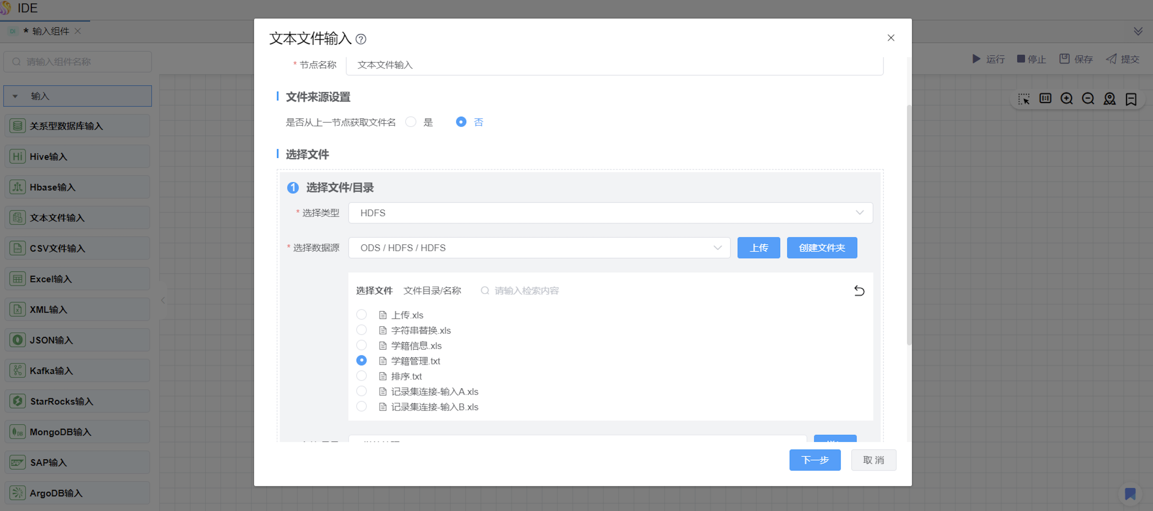Click the zoom in magnifier icon on the canvas toolbar
This screenshot has width=1153, height=511.
(x=1067, y=98)
